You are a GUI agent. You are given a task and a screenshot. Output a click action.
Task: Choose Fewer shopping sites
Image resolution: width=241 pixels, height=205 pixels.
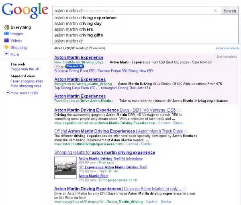point(27,81)
